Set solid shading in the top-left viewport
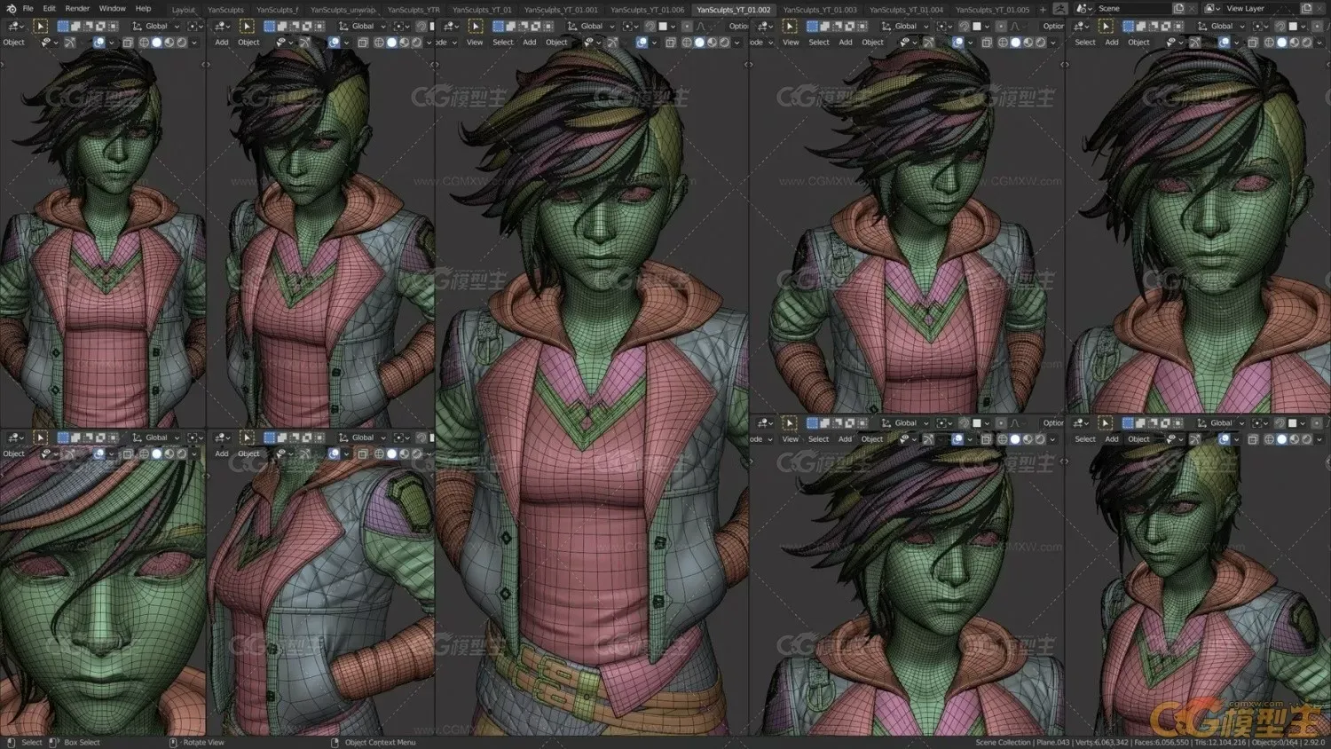 [x=157, y=43]
